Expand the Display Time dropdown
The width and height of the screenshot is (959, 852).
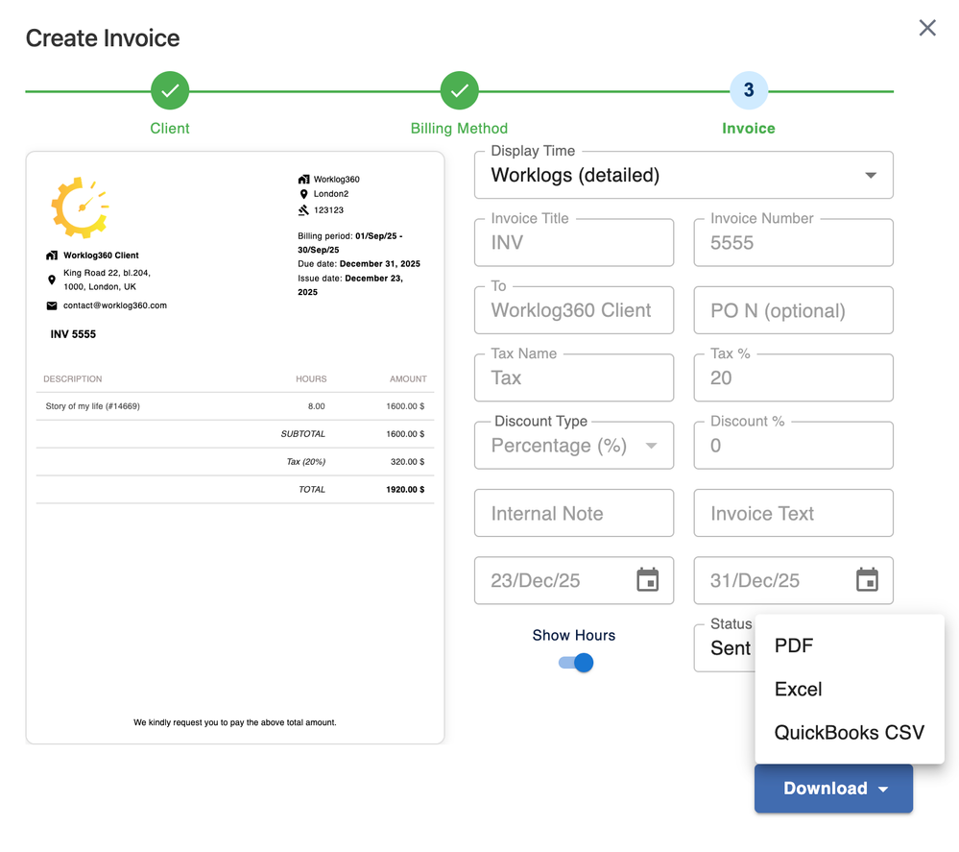coord(683,175)
